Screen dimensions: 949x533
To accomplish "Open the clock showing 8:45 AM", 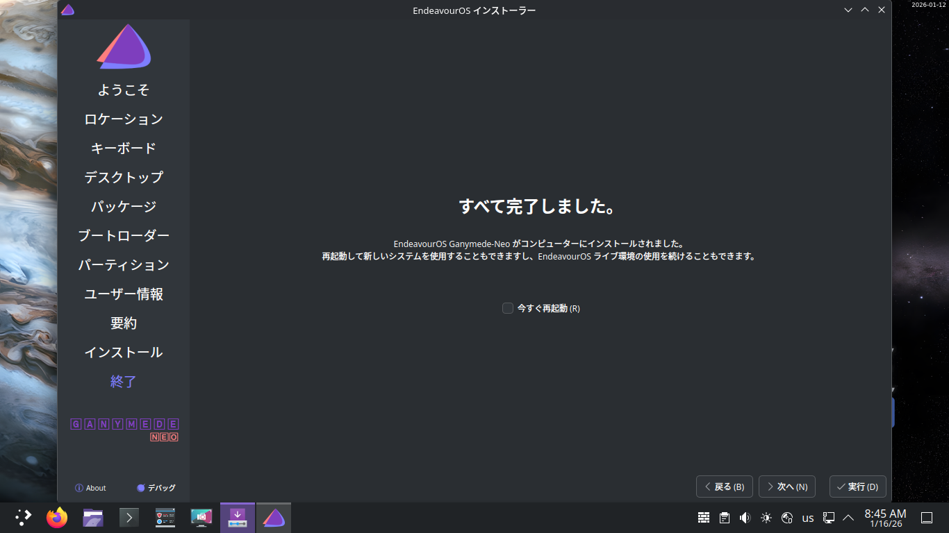I will click(885, 518).
